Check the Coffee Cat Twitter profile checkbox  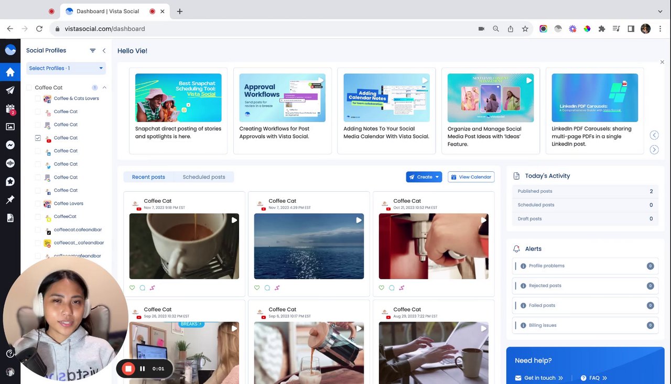[38, 164]
